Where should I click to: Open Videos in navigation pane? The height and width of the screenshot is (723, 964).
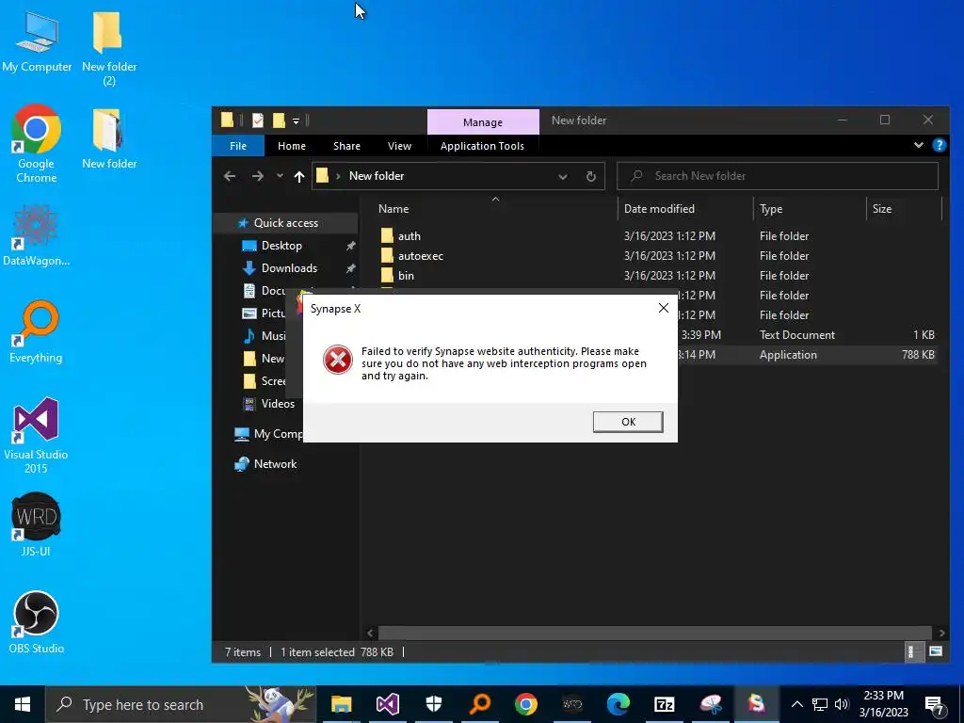(278, 403)
